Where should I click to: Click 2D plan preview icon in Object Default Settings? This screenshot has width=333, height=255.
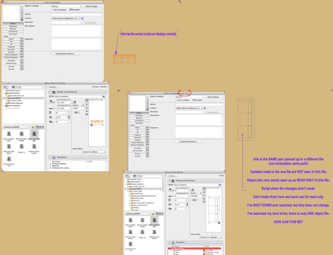[204, 189]
